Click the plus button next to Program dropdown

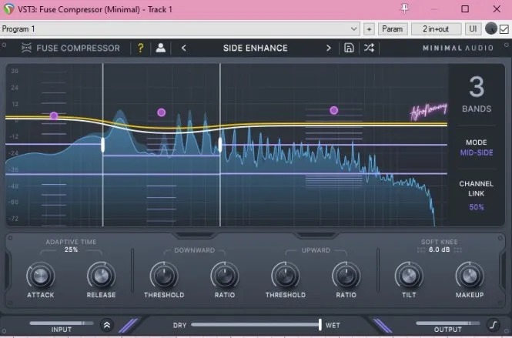click(x=370, y=29)
